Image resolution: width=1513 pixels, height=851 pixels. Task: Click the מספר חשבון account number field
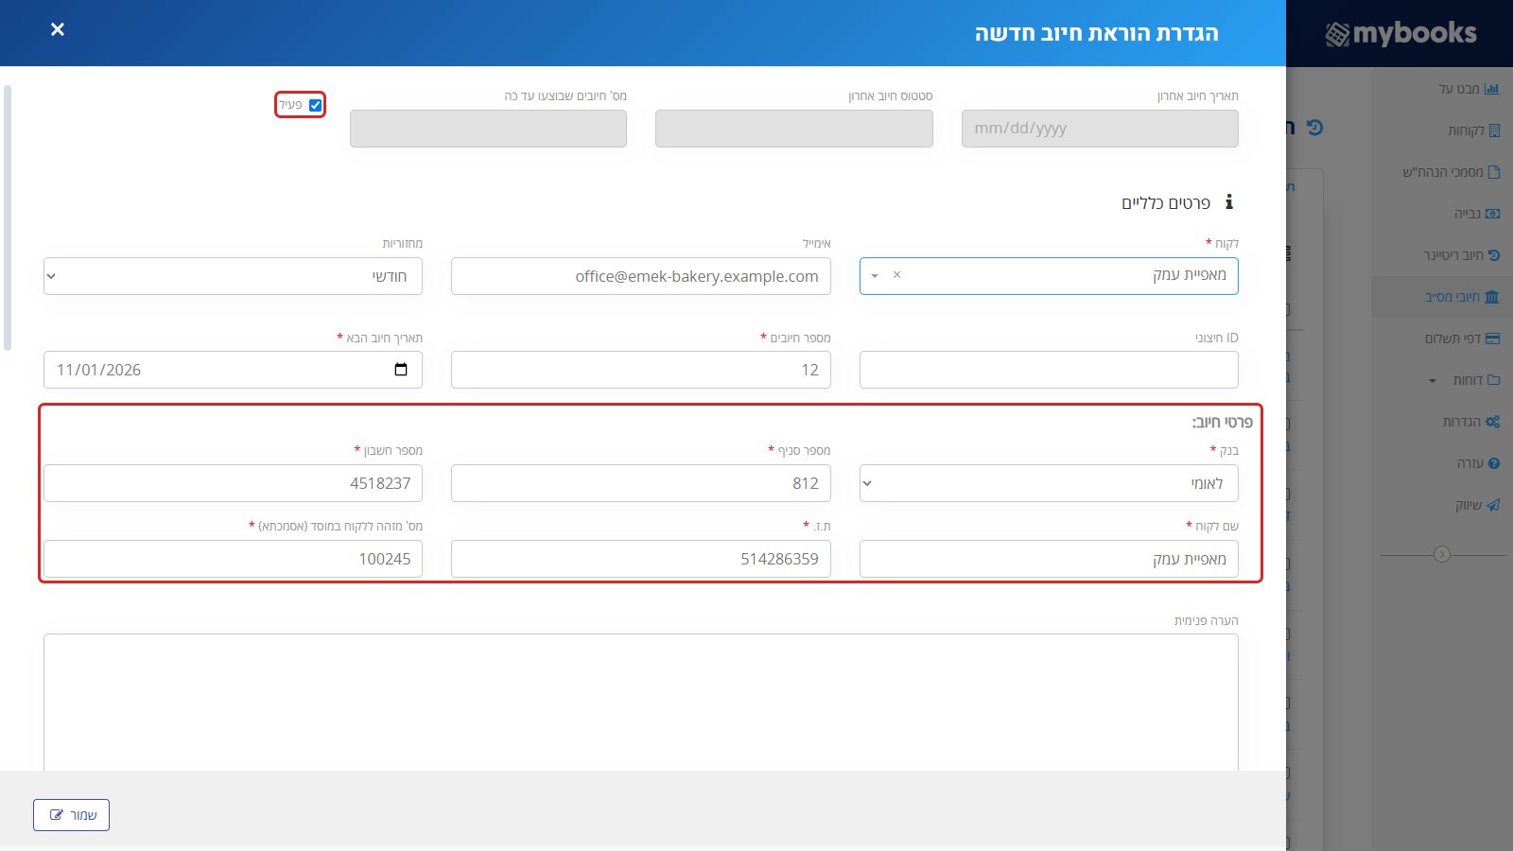233,483
